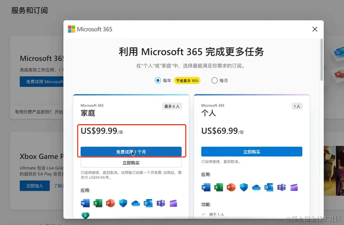The height and width of the screenshot is (225, 344).
Task: Click the 节省最多 16% savings badge
Action: tap(187, 80)
